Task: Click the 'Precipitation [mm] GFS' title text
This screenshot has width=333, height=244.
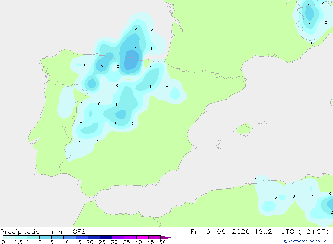Action: click(43, 232)
